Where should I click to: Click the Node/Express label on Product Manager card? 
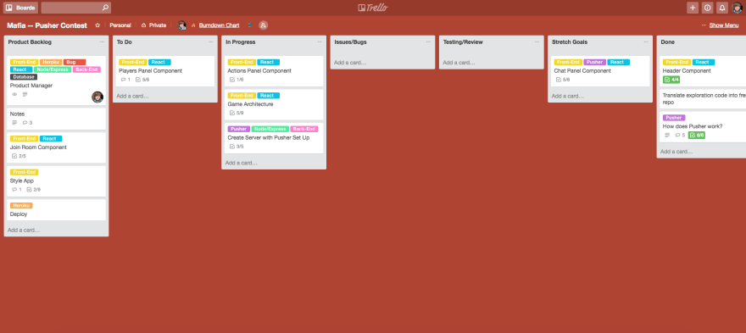coord(53,69)
